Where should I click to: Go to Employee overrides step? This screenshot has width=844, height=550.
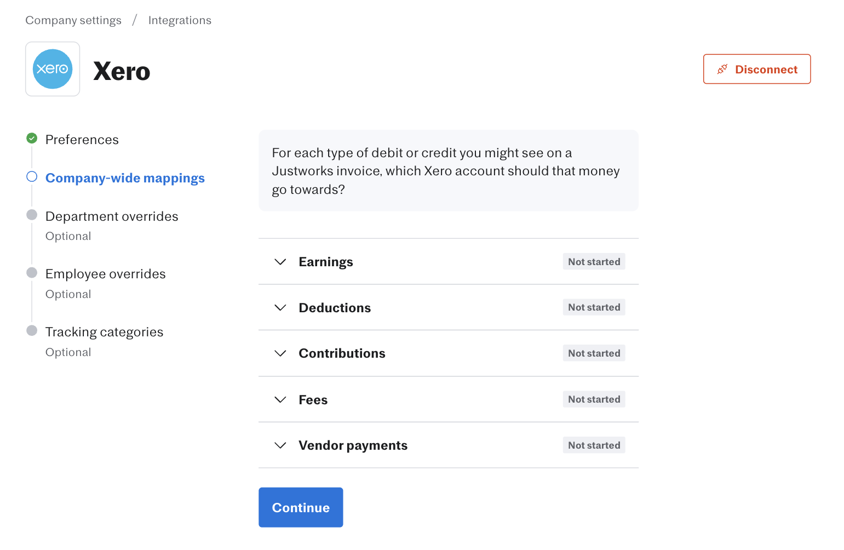pos(106,274)
